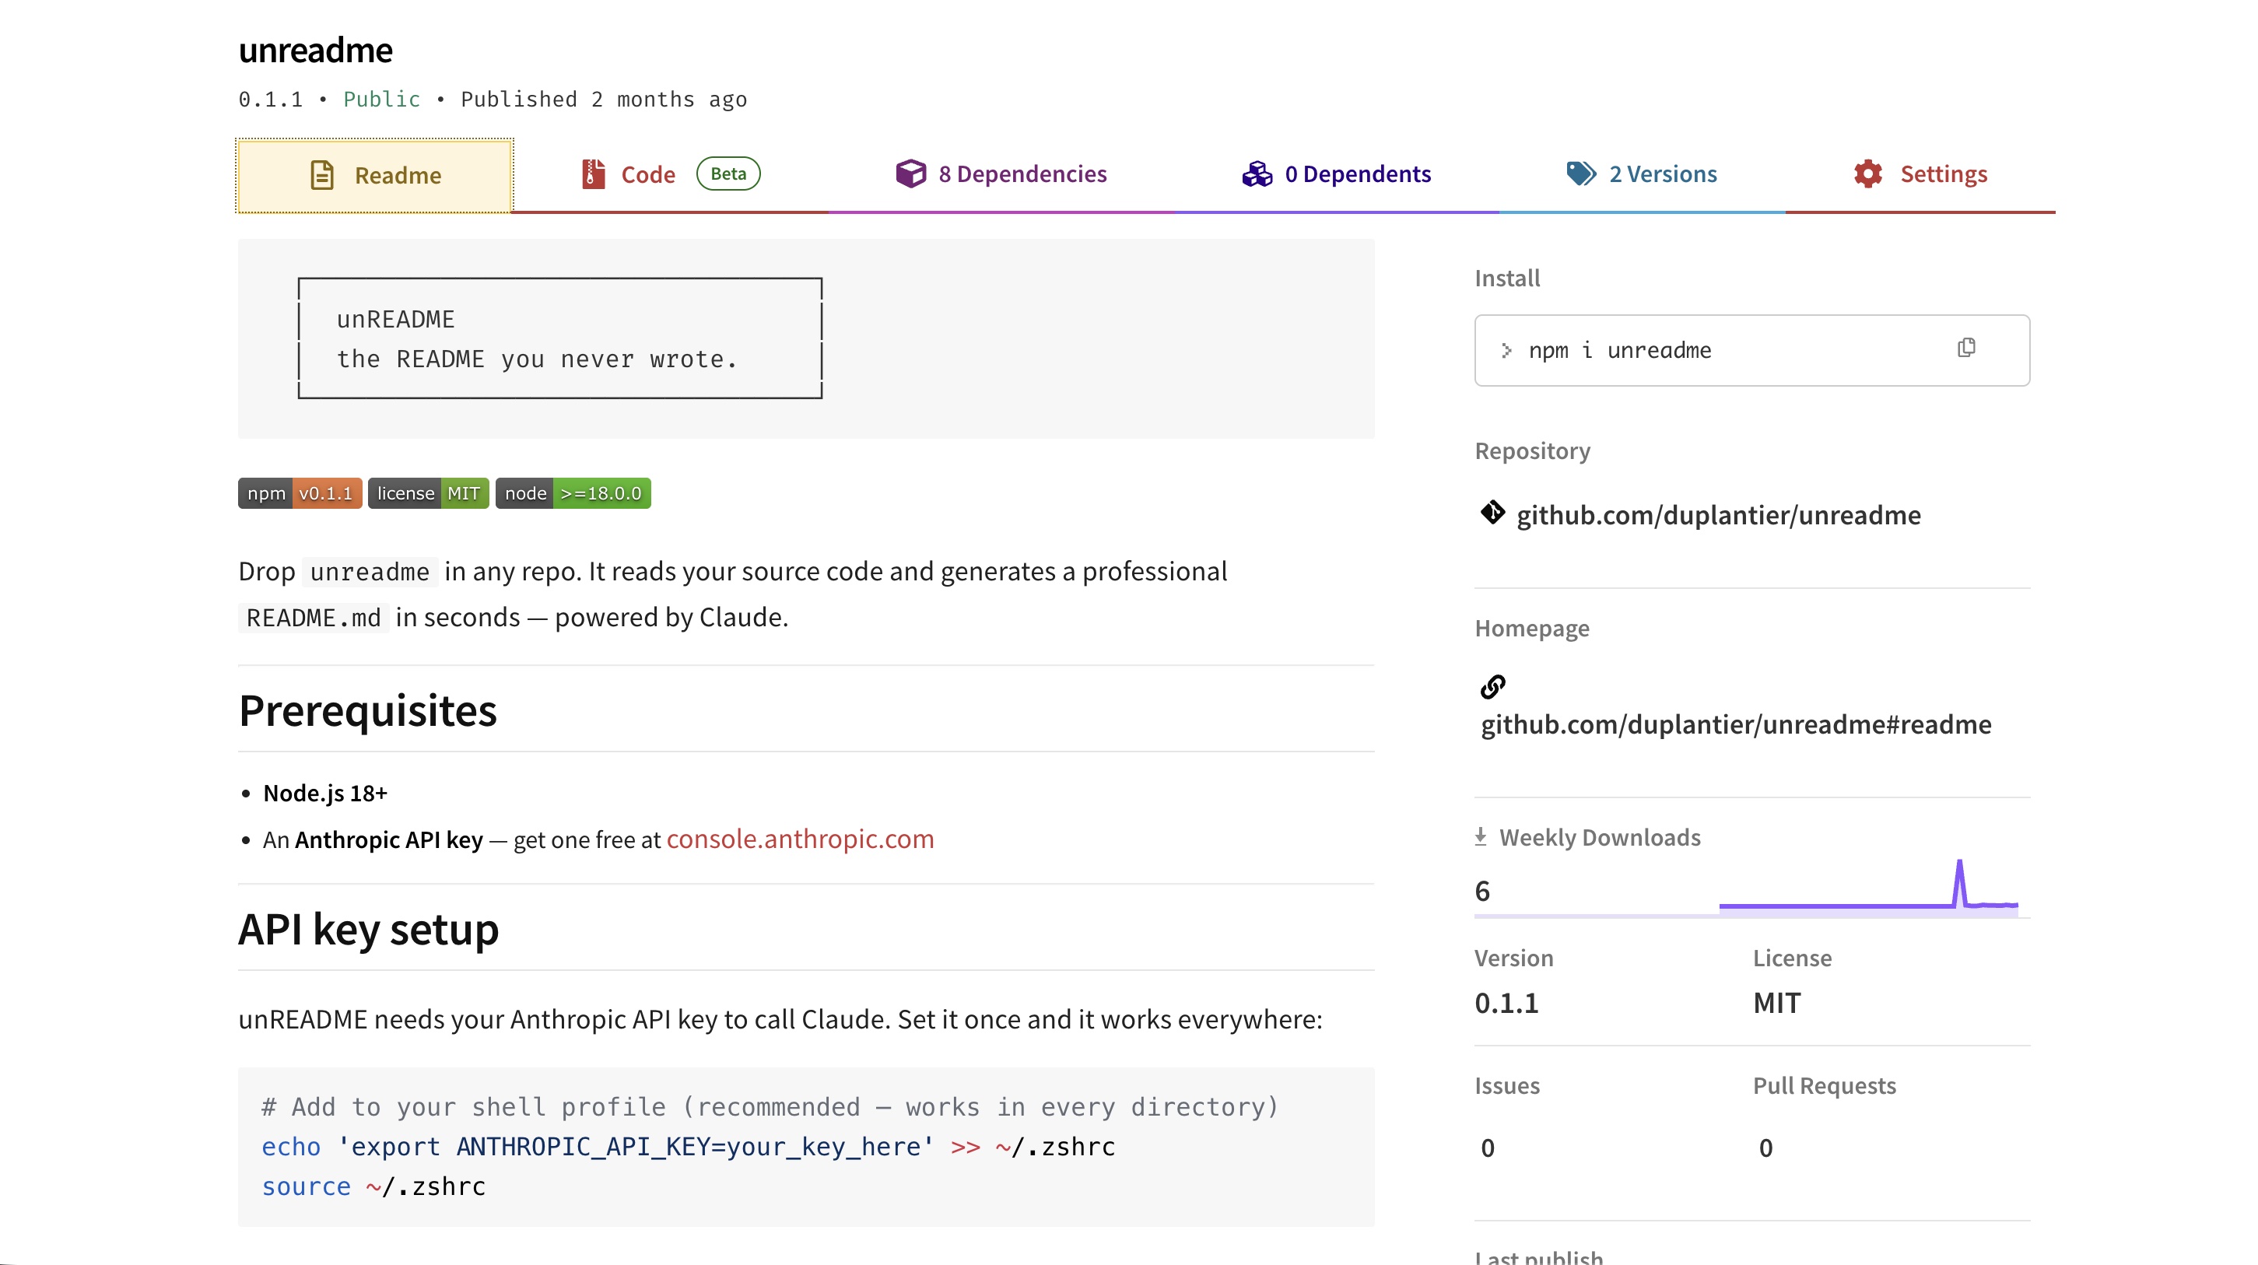Click the 'Pull Requests' label
Viewport: 2258px width, 1265px height.
pyautogui.click(x=1824, y=1085)
